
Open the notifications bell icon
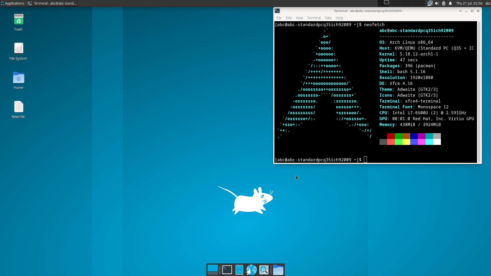coord(450,3)
